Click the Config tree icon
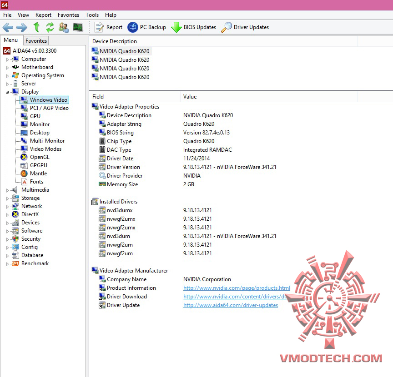This screenshot has height=377, width=393. 15,247
